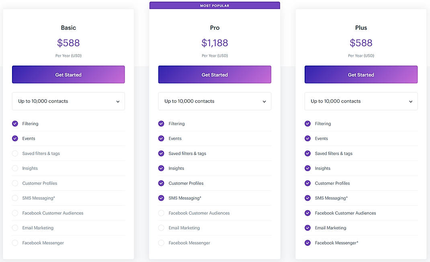Click the Email Marketing checkmark in Plus plan
Image resolution: width=430 pixels, height=262 pixels.
pyautogui.click(x=307, y=228)
